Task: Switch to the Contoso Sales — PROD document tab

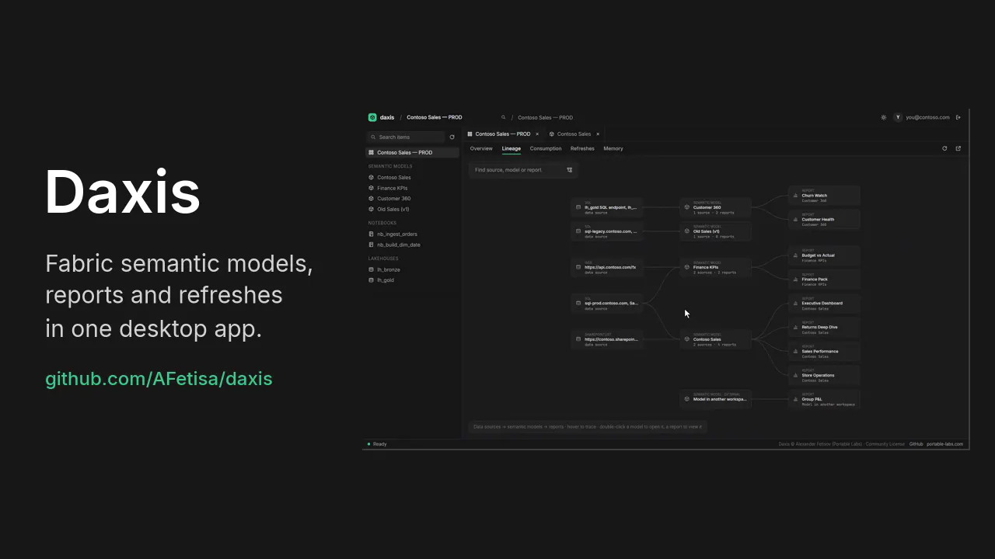Action: tap(503, 134)
